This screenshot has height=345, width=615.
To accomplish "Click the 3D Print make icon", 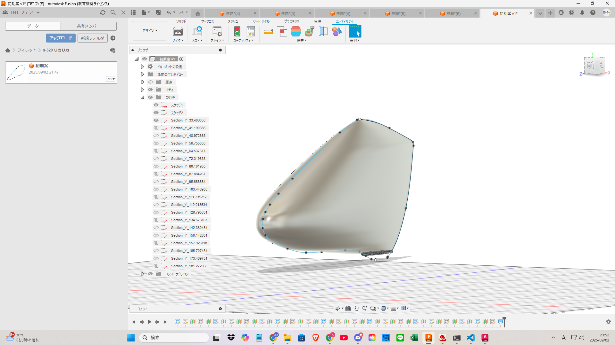I will tap(178, 31).
